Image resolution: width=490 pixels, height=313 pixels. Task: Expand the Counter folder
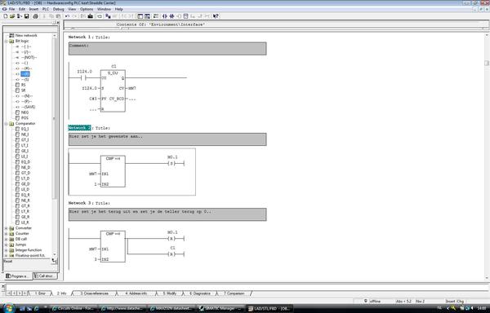pos(6,234)
